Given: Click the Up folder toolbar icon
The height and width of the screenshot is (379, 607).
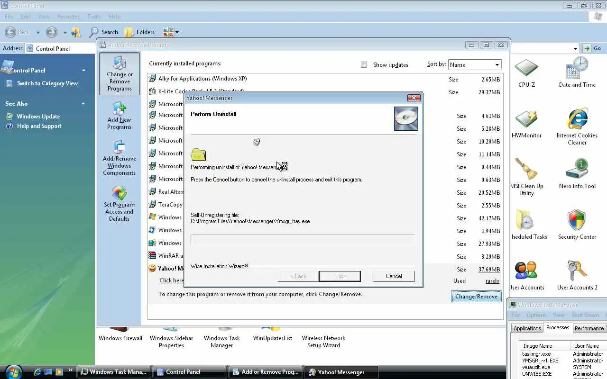Looking at the screenshot, I should [x=76, y=32].
